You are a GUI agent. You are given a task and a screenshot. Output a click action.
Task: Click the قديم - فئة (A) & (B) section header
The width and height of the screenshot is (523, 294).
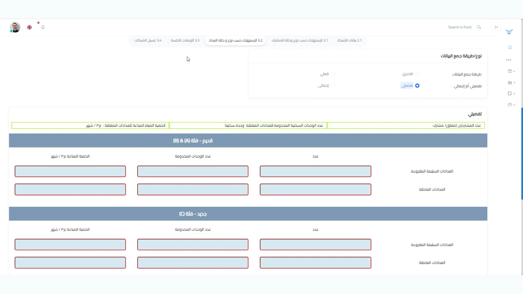248,140
